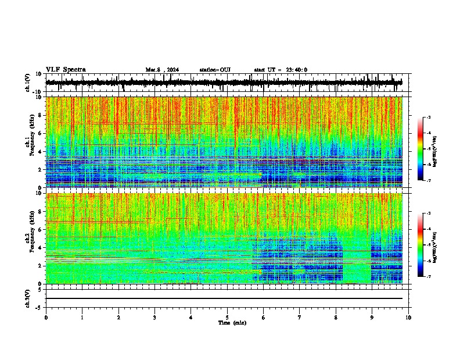Screen dimensions: 460x356
Task: Click the "Time (min)" axis title
Action: 232,323
